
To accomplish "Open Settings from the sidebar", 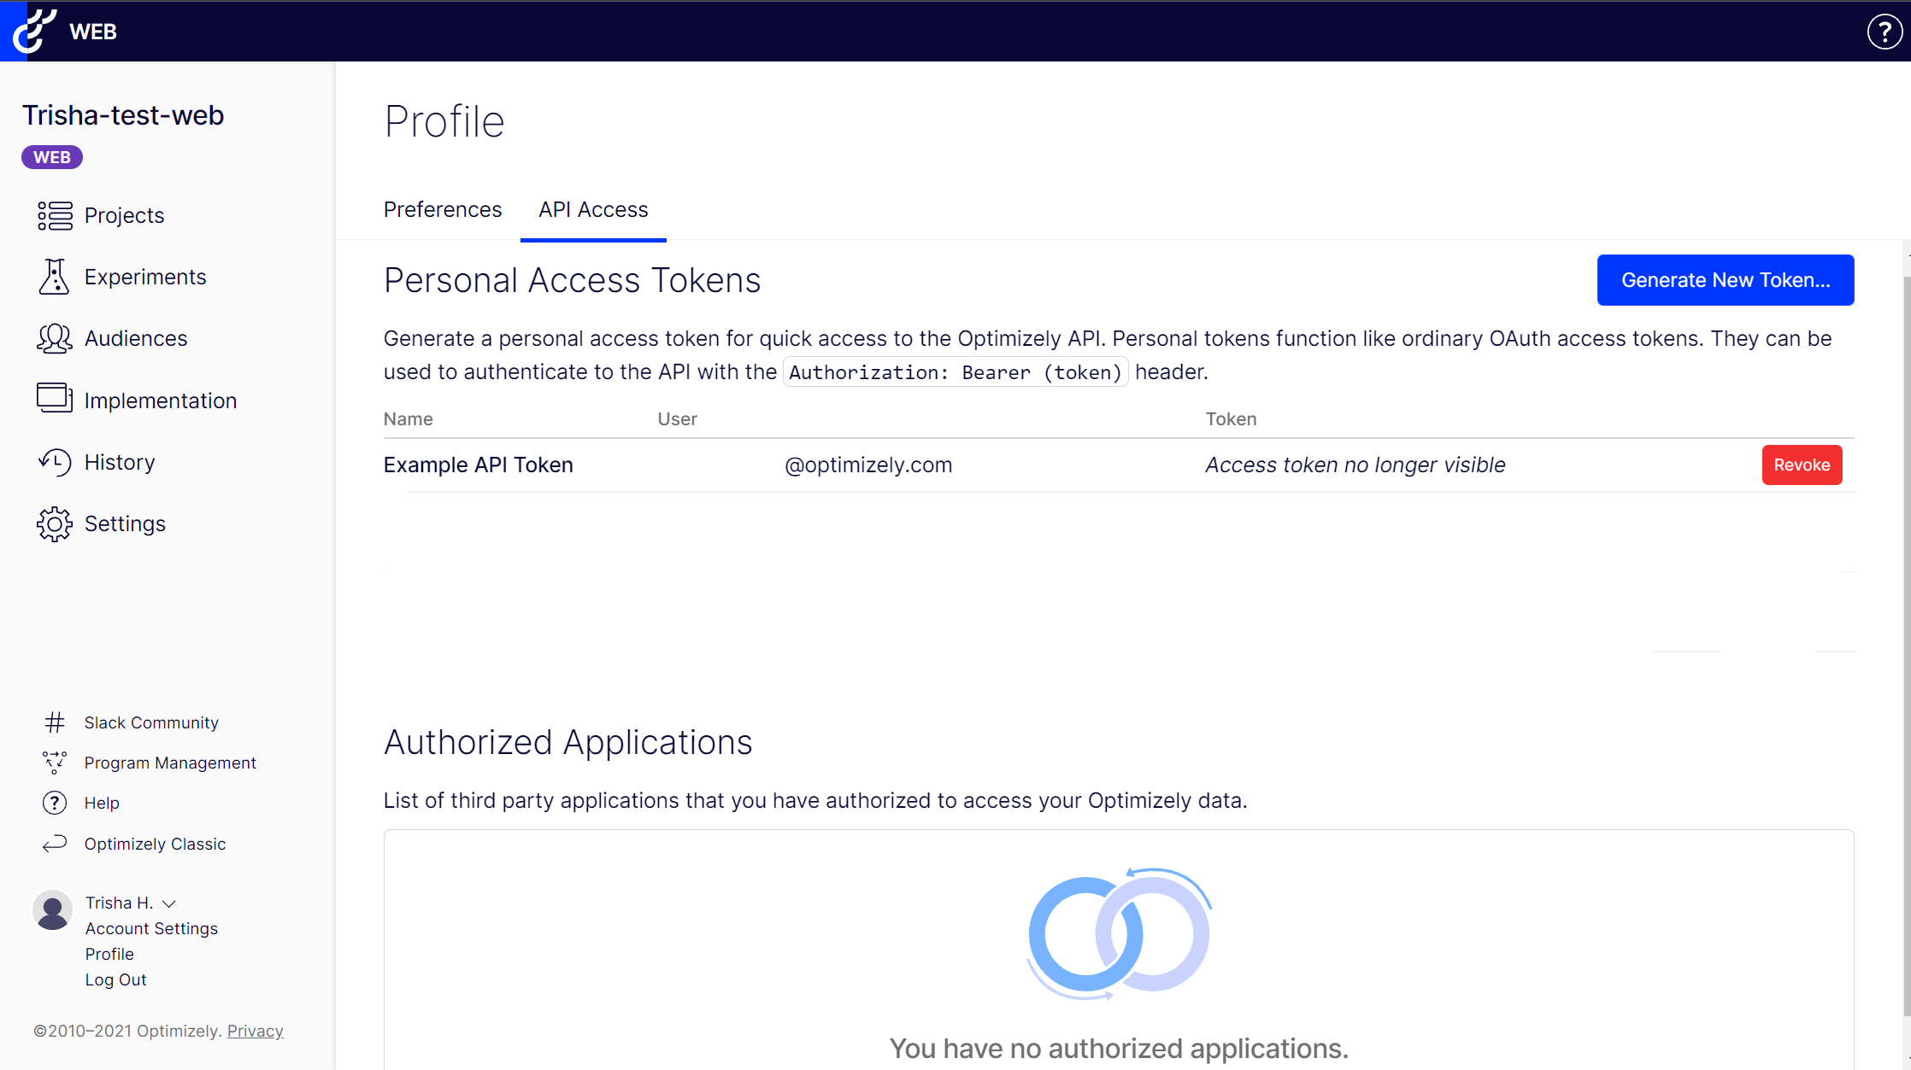I will (x=125, y=523).
